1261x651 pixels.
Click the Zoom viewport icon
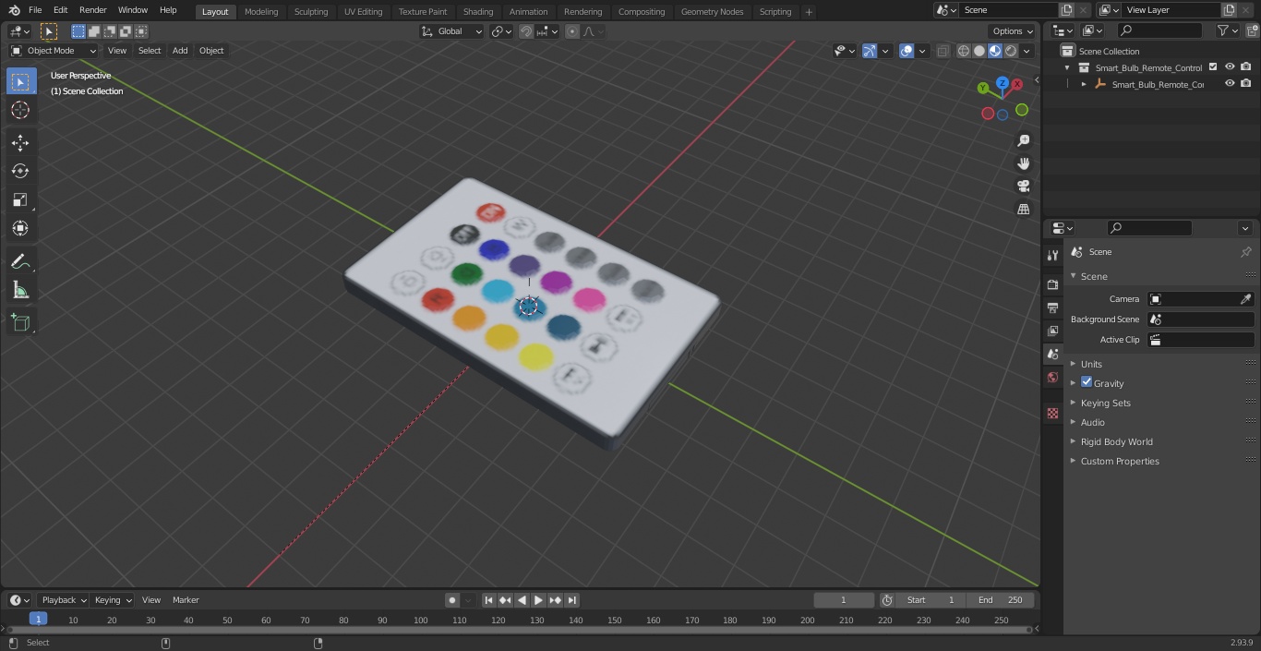[1023, 140]
